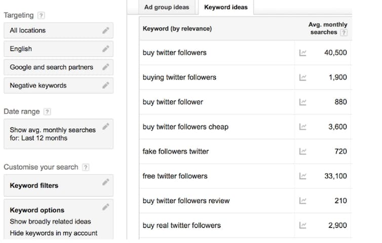The image size is (382, 243).
Task: Edit the date range using its pencil icon
Action: (105, 127)
